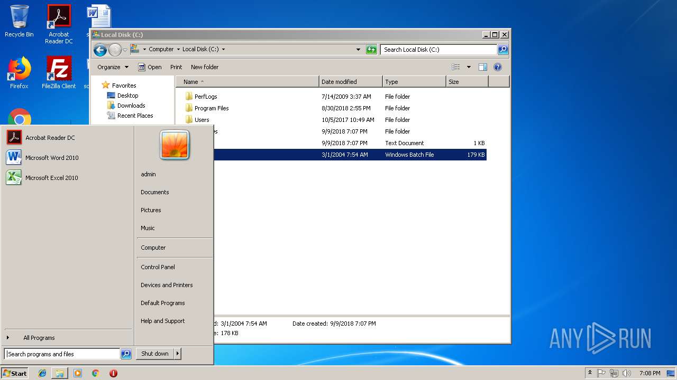Expand Shut down options arrow

tap(178, 354)
